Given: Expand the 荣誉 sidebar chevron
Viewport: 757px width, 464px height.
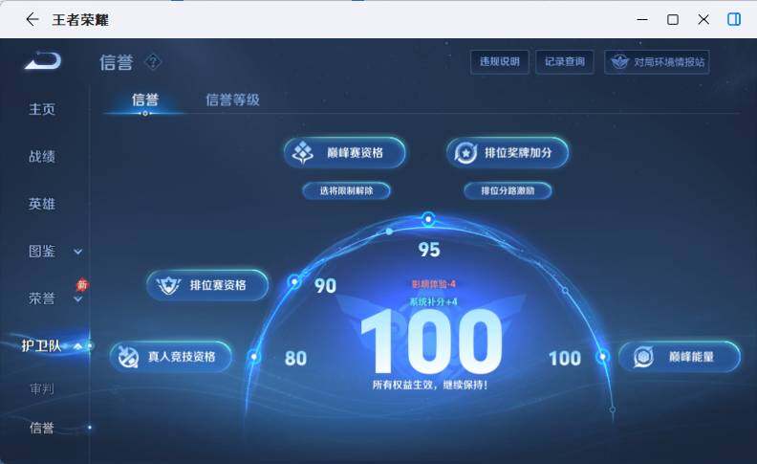Looking at the screenshot, I should (77, 299).
